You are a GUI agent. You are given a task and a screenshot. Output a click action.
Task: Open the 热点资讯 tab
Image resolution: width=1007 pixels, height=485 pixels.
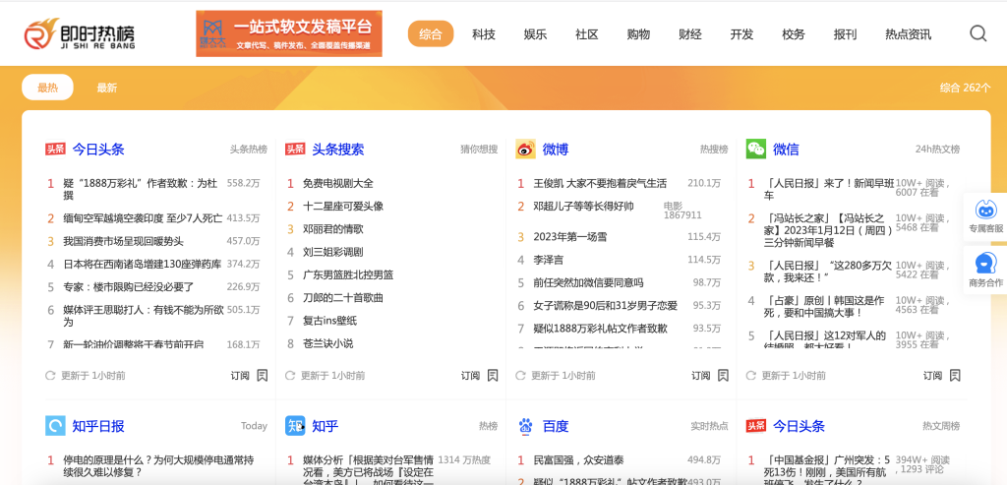coord(908,34)
